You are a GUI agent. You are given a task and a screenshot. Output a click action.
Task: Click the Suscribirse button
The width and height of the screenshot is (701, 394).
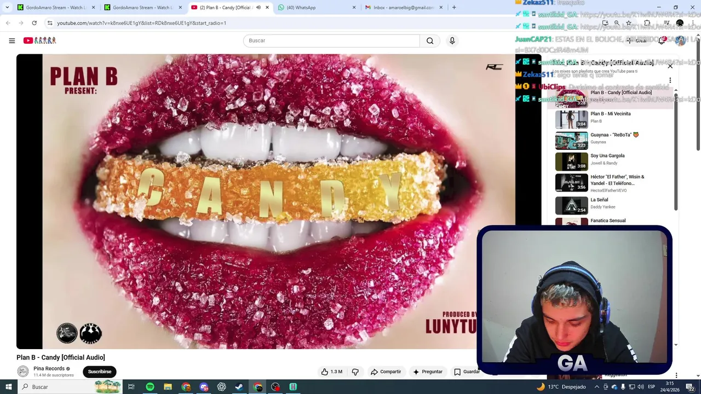[x=100, y=372]
